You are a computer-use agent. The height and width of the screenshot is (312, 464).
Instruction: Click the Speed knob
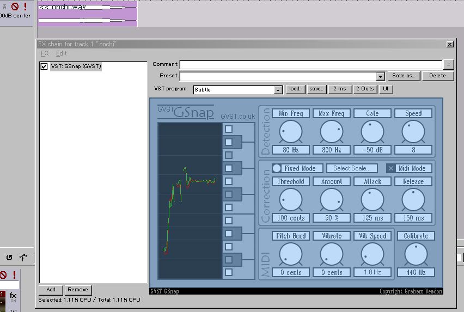click(413, 132)
